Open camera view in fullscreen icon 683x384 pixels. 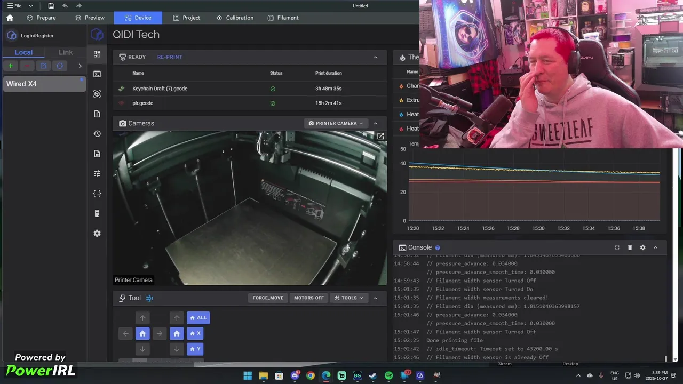pyautogui.click(x=380, y=136)
